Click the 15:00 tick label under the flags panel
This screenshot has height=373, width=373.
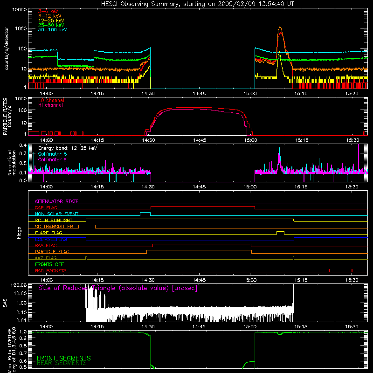click(x=250, y=280)
